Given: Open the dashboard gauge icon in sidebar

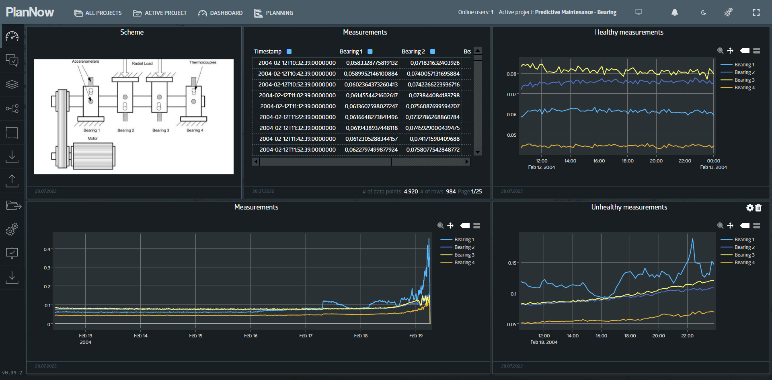Looking at the screenshot, I should (12, 36).
